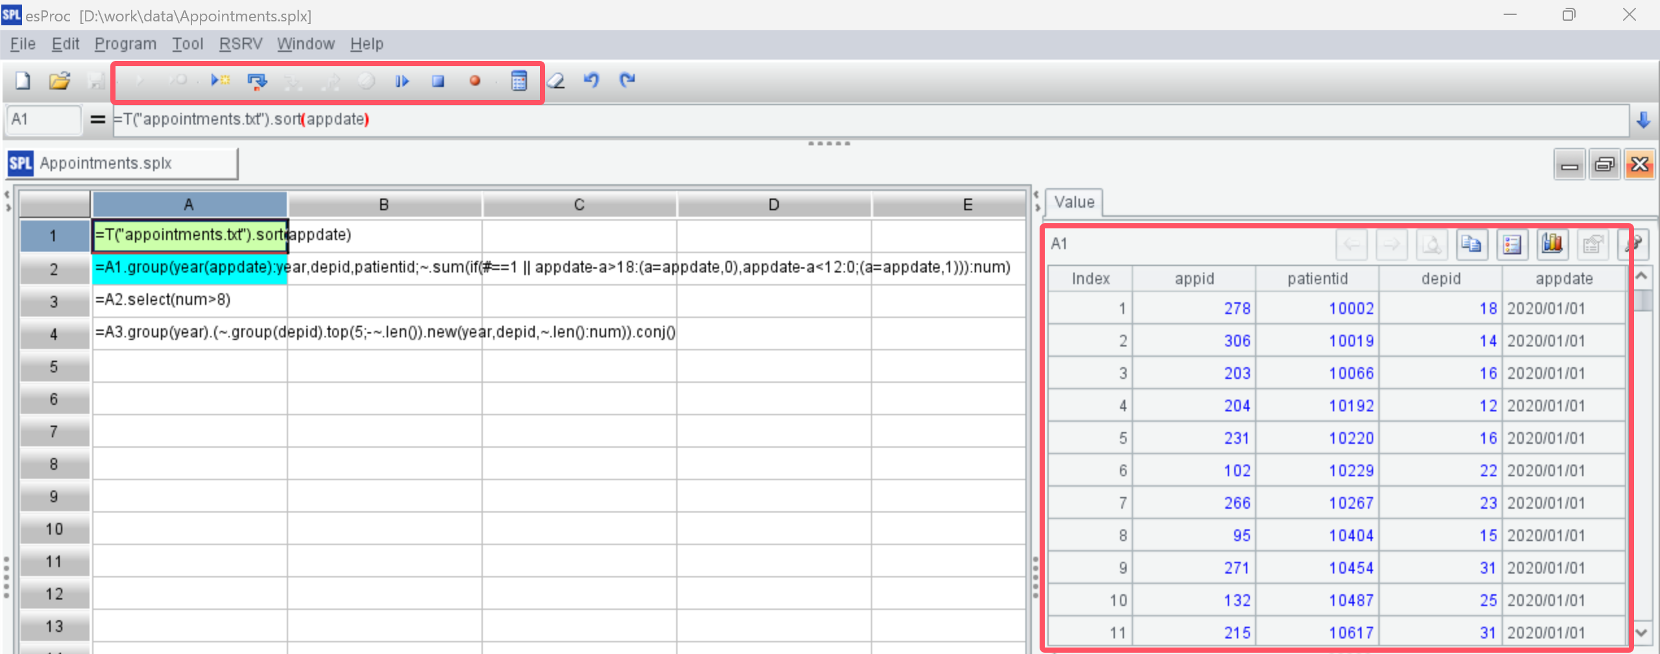This screenshot has width=1660, height=654.
Task: Click the formula input field
Action: [x=844, y=120]
